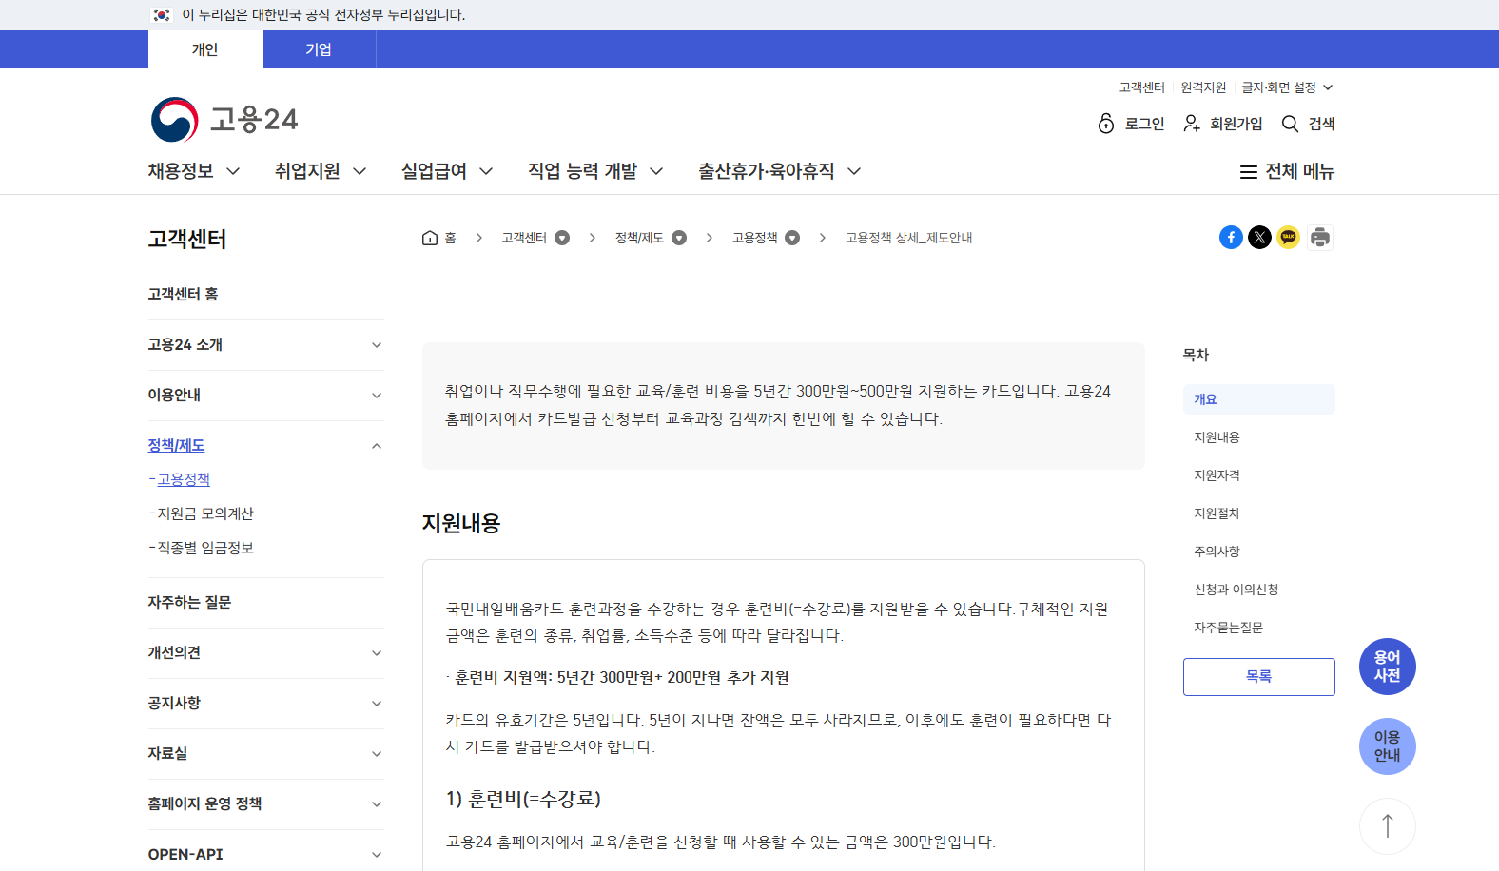Open 글자·화면 설정 dropdown
Image resolution: width=1499 pixels, height=871 pixels.
click(x=1287, y=87)
